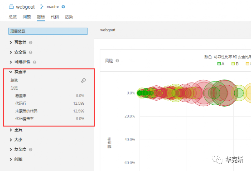
Task: Click the master branch icon
Action: pyautogui.click(x=42, y=7)
